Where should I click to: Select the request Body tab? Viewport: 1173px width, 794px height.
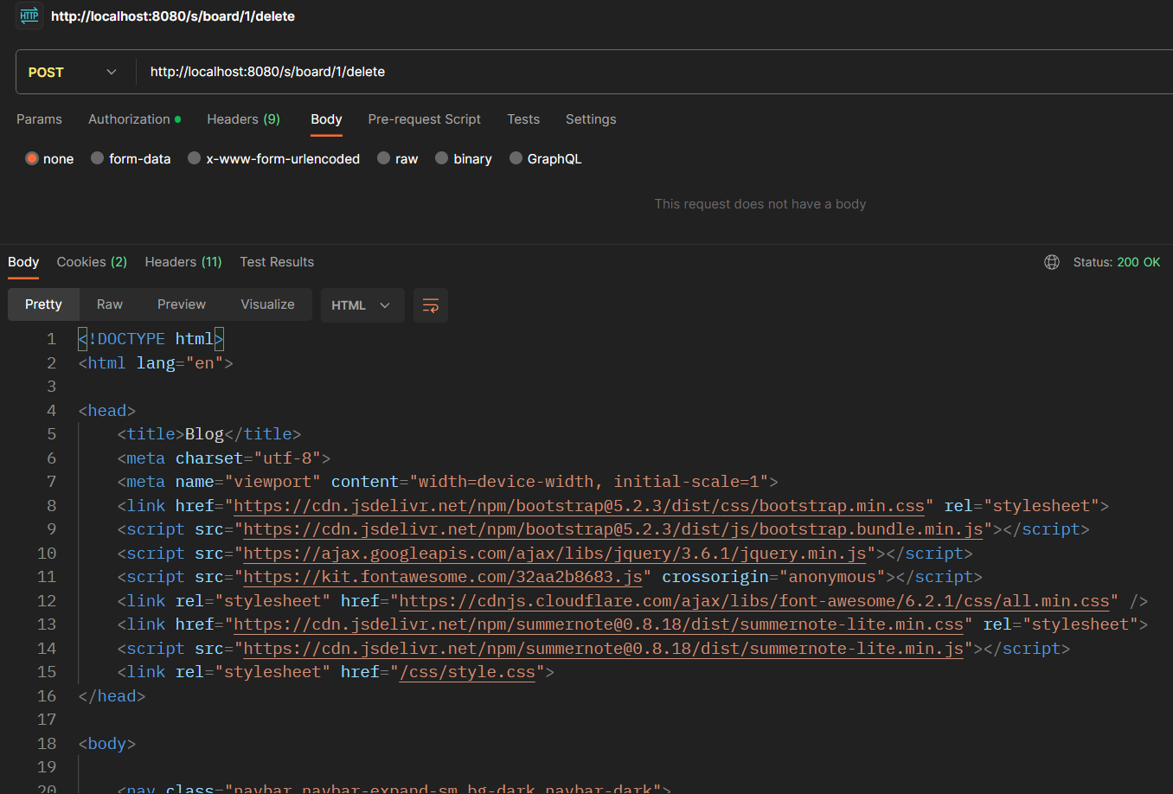[x=326, y=119]
